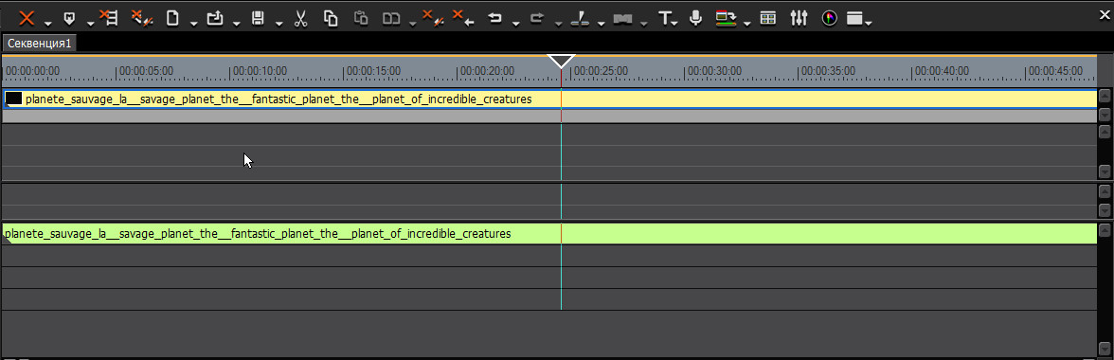Click the 00:00:15:00 timecode on the ruler

(373, 71)
